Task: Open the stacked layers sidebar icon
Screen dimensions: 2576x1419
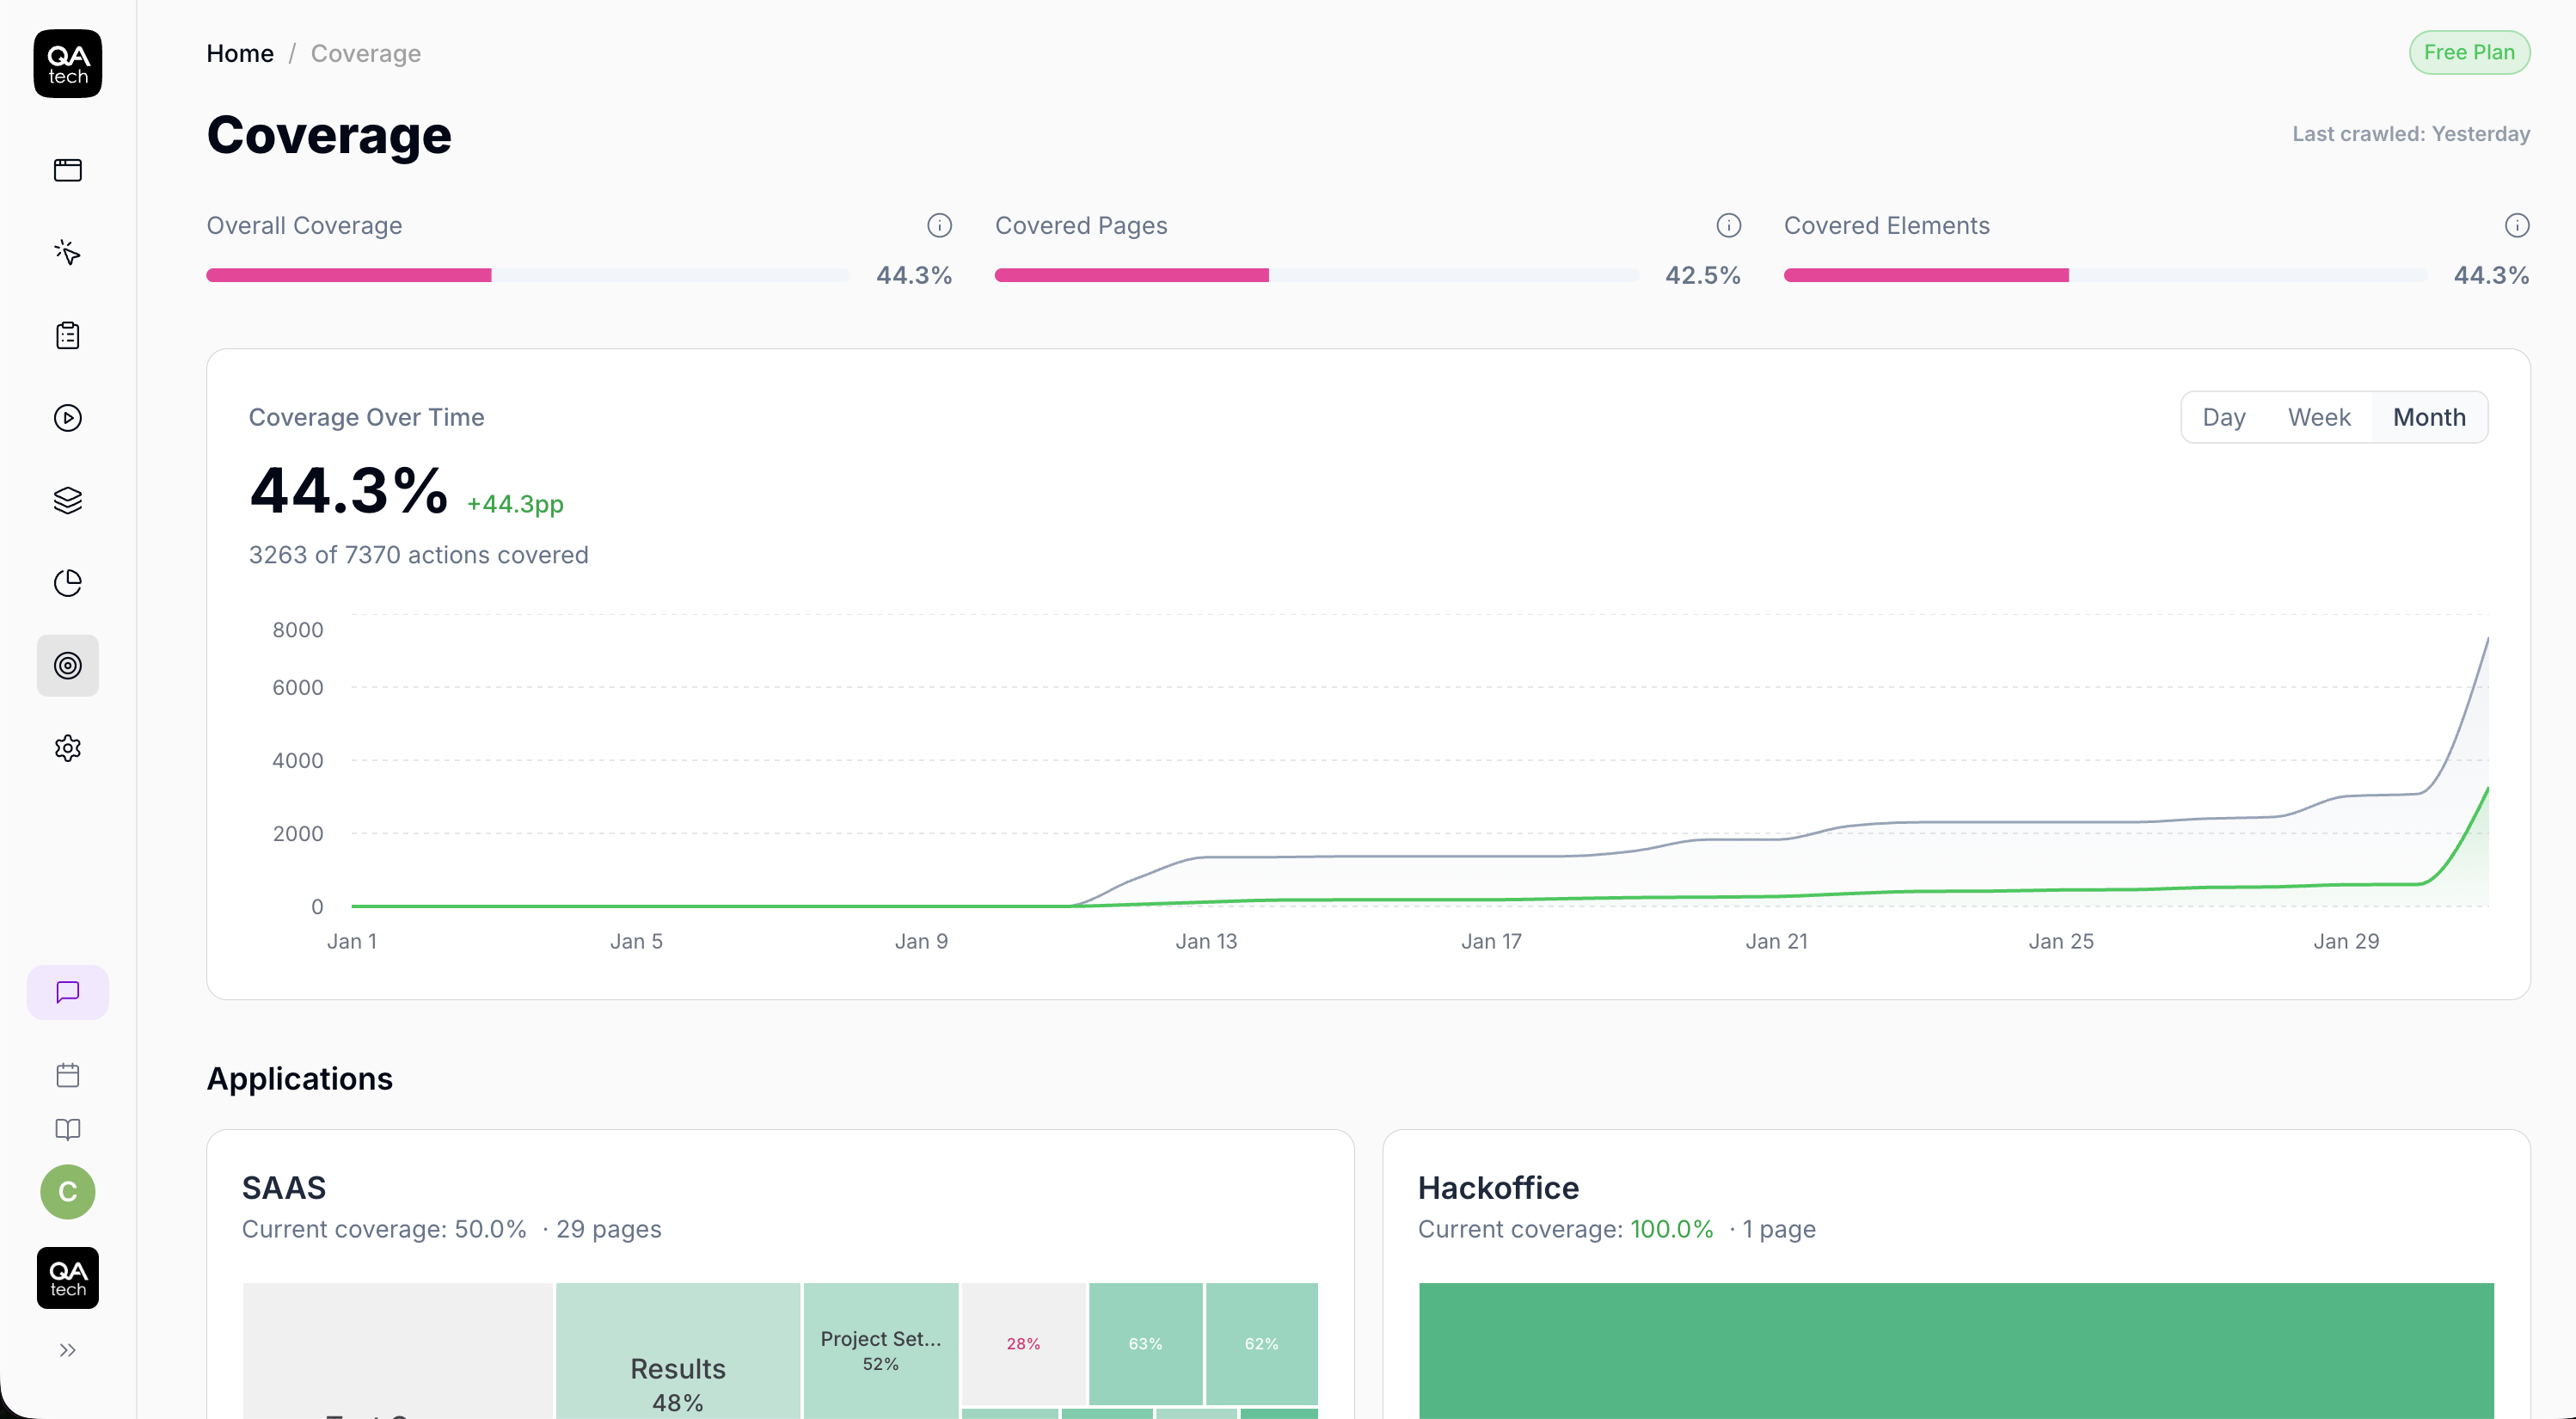Action: [67, 500]
